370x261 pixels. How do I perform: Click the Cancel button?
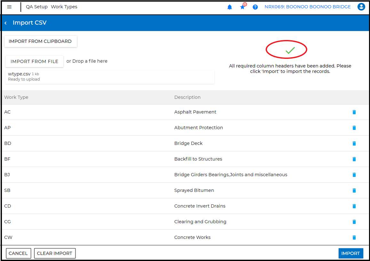19,253
